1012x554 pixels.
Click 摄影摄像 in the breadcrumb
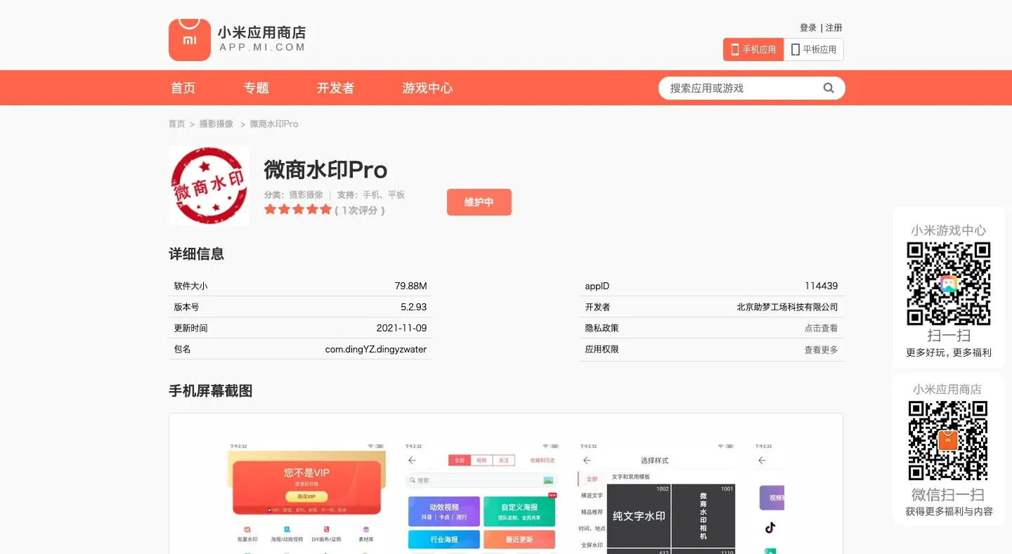coord(216,124)
